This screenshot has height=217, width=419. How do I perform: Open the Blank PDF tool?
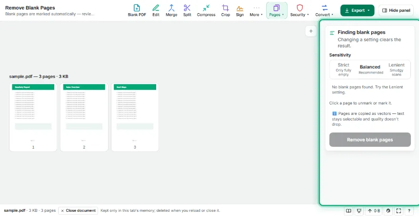[x=137, y=10]
